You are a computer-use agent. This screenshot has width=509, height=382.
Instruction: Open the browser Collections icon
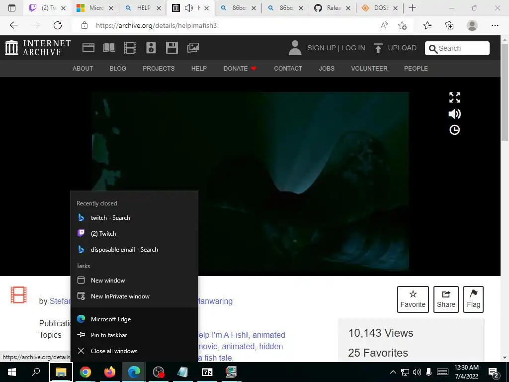pyautogui.click(x=449, y=25)
